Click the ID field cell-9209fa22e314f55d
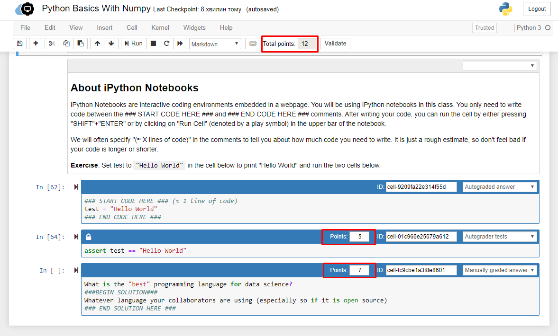 [x=421, y=187]
